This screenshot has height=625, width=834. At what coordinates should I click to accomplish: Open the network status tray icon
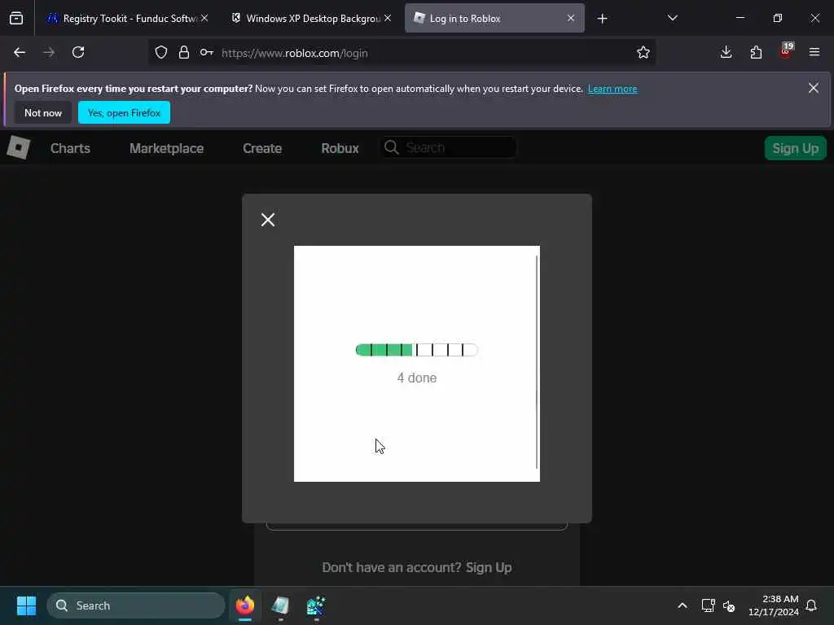[x=708, y=605]
